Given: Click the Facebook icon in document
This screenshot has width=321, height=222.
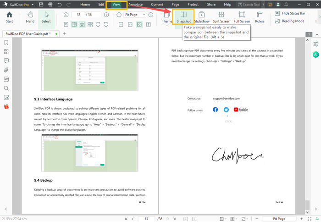Looking at the screenshot, I should pyautogui.click(x=216, y=110).
